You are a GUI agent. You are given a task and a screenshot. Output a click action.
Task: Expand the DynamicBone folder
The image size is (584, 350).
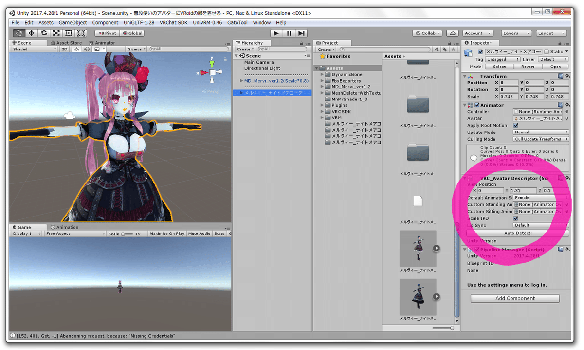(322, 75)
